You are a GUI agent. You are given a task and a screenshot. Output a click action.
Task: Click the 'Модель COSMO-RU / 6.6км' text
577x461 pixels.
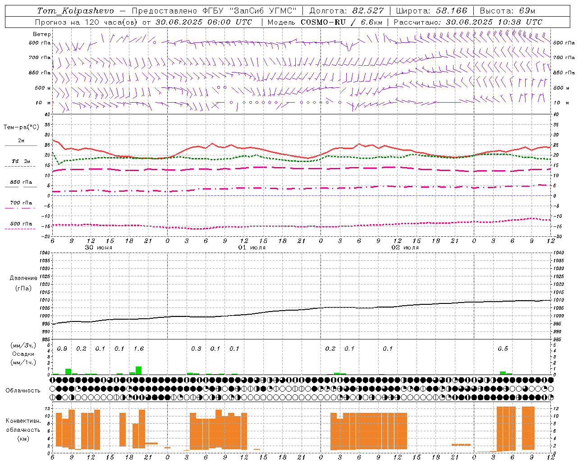tap(325, 22)
